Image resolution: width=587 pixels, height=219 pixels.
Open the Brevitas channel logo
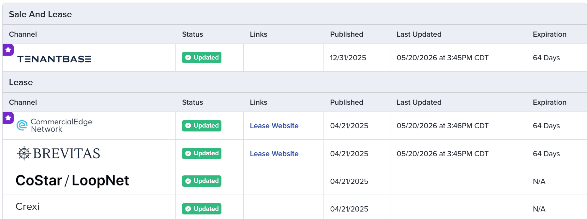click(x=58, y=153)
